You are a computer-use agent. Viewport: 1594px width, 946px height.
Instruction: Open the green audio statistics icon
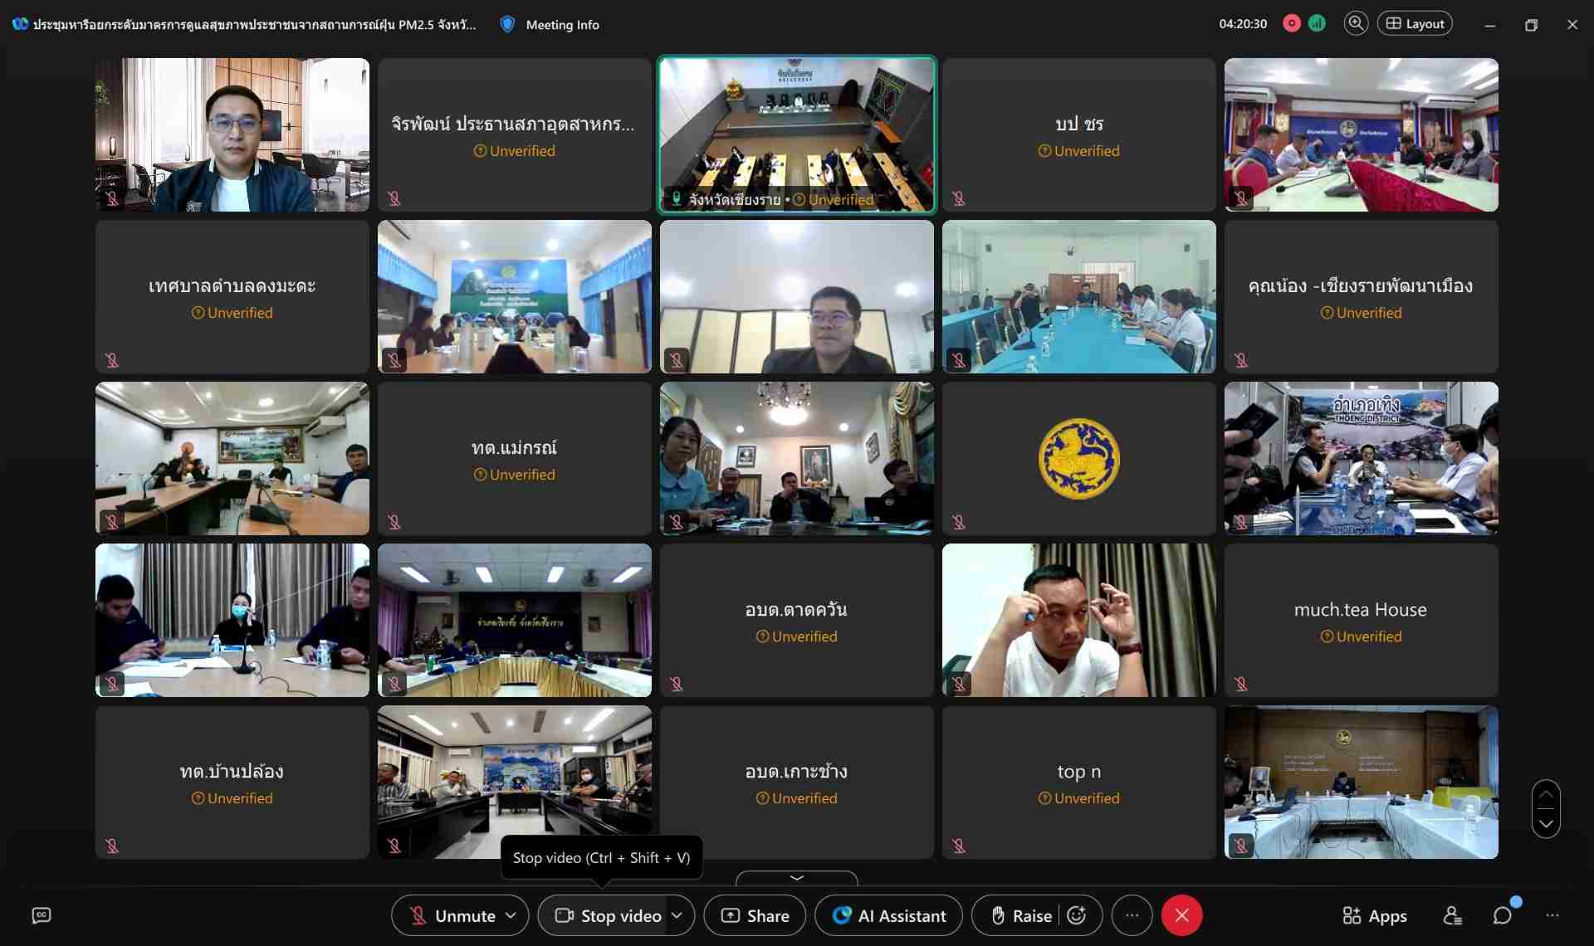[1317, 24]
